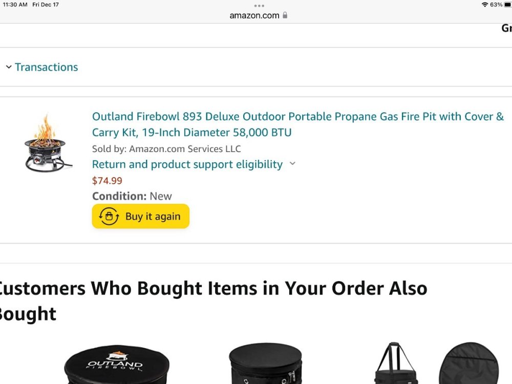Collapse the Transactions section chevron
Viewport: 512px width, 384px height.
[x=9, y=67]
